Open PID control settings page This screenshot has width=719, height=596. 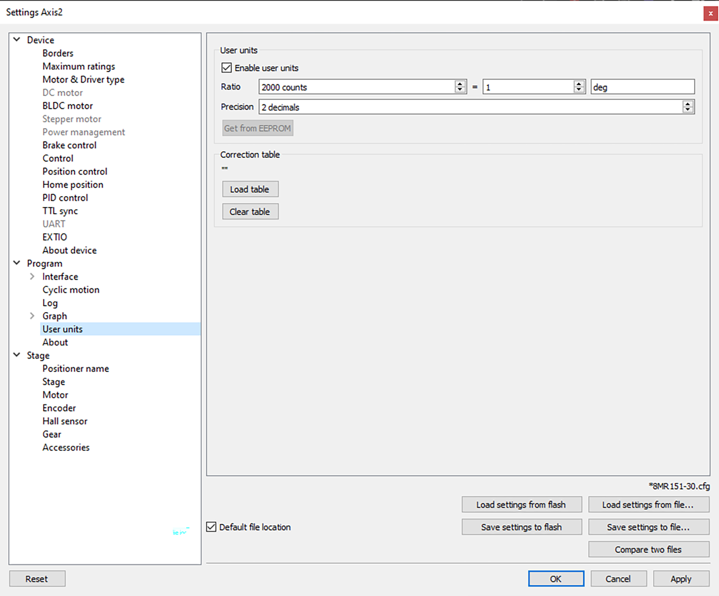point(65,198)
